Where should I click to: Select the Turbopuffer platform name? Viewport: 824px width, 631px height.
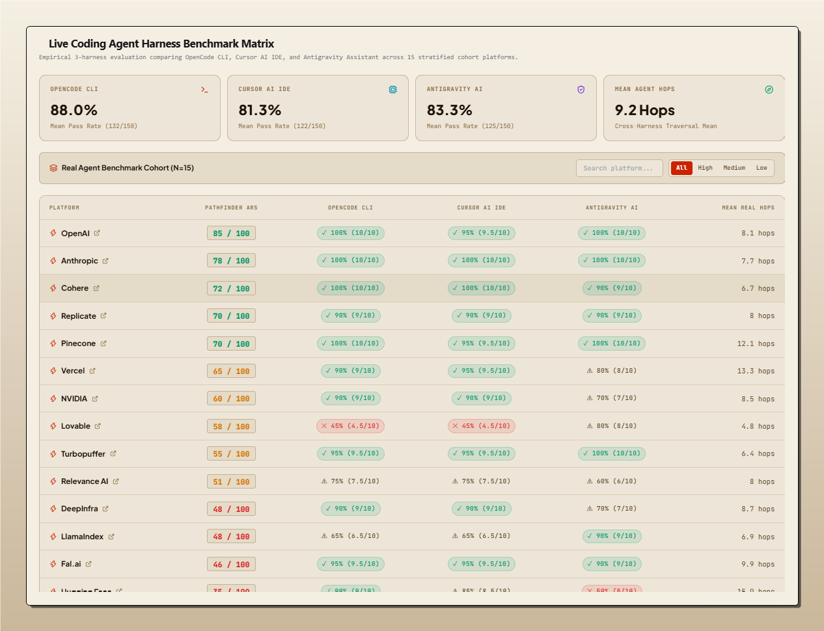coord(83,454)
